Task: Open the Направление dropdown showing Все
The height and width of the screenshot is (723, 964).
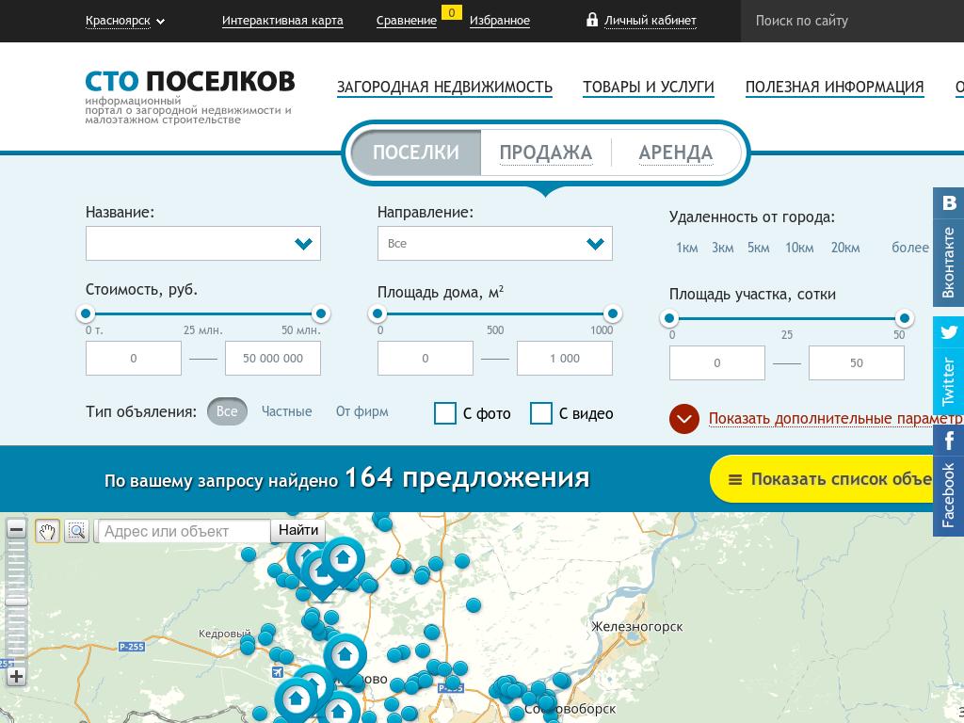Action: pos(495,243)
